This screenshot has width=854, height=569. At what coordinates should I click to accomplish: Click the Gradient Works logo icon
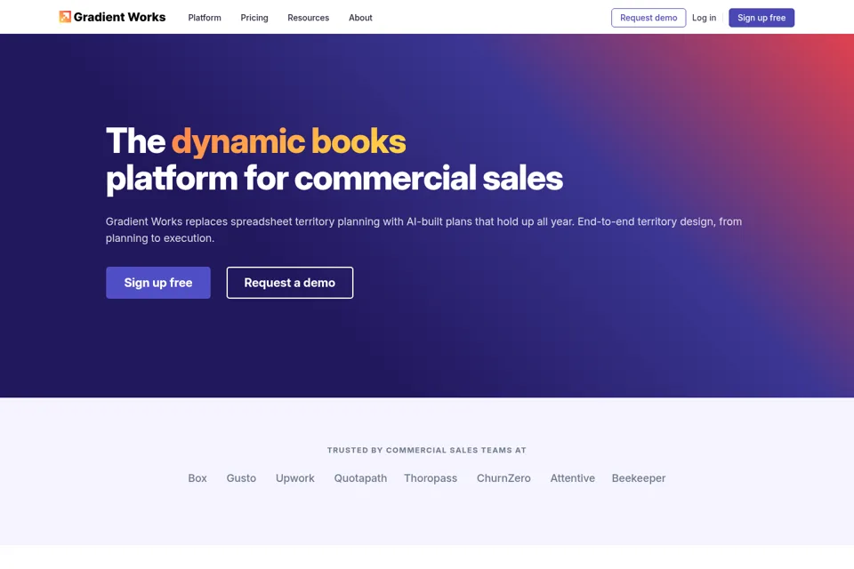pos(65,17)
